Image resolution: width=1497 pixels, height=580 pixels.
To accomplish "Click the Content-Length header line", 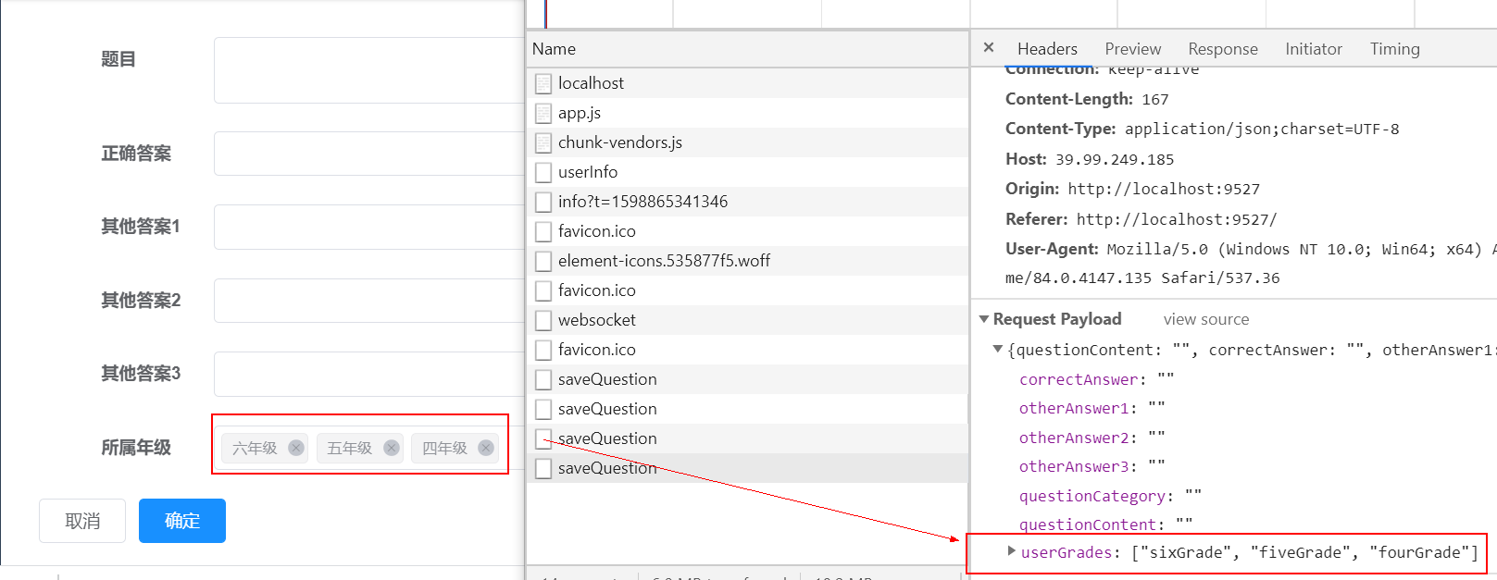I will 1087,99.
